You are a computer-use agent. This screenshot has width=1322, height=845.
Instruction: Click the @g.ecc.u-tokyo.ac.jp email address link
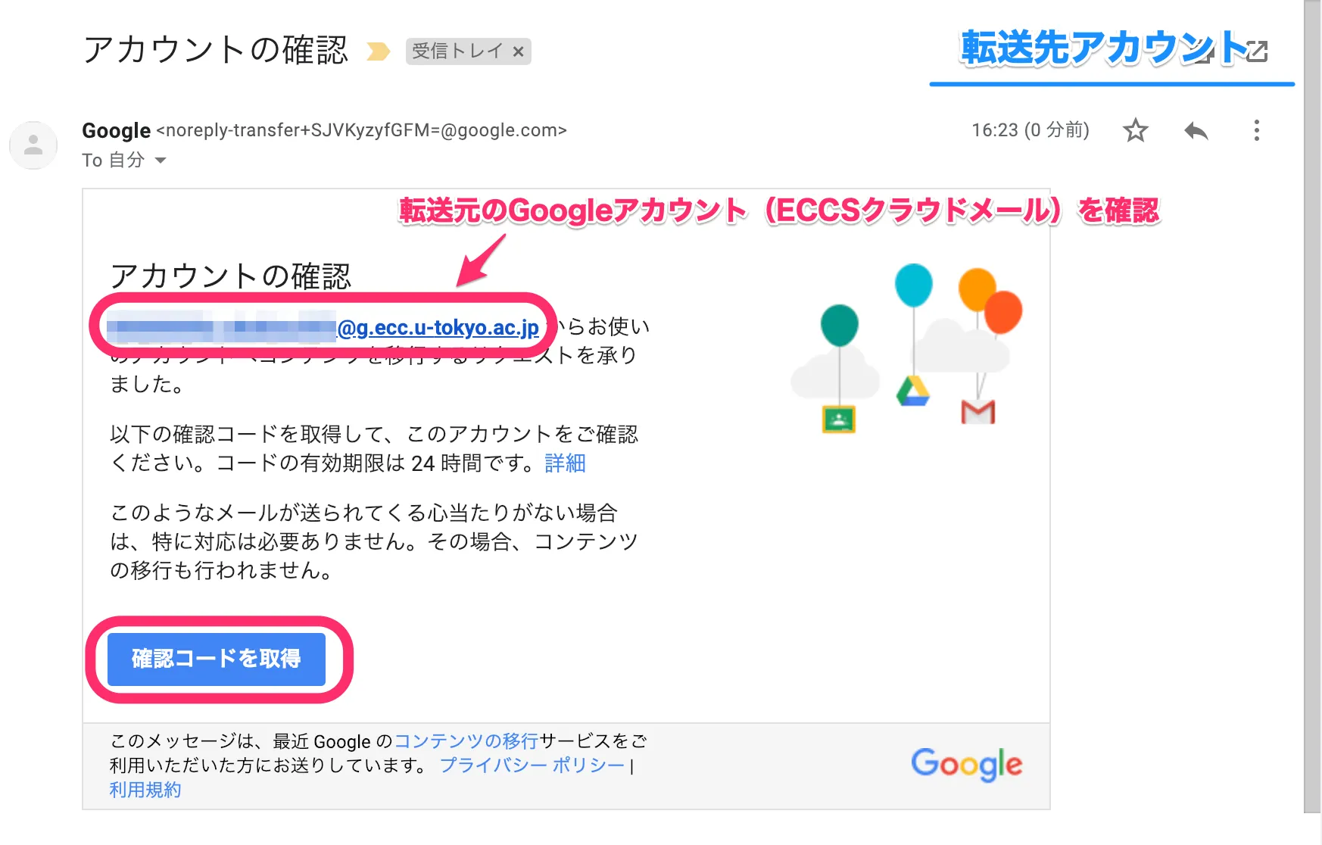pyautogui.click(x=438, y=328)
